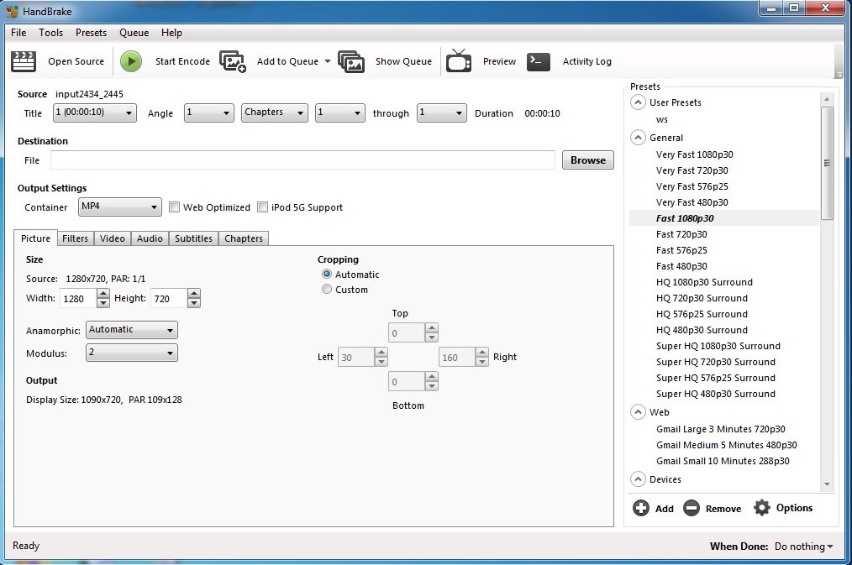
Task: Open the Angle dropdown
Action: tap(209, 112)
